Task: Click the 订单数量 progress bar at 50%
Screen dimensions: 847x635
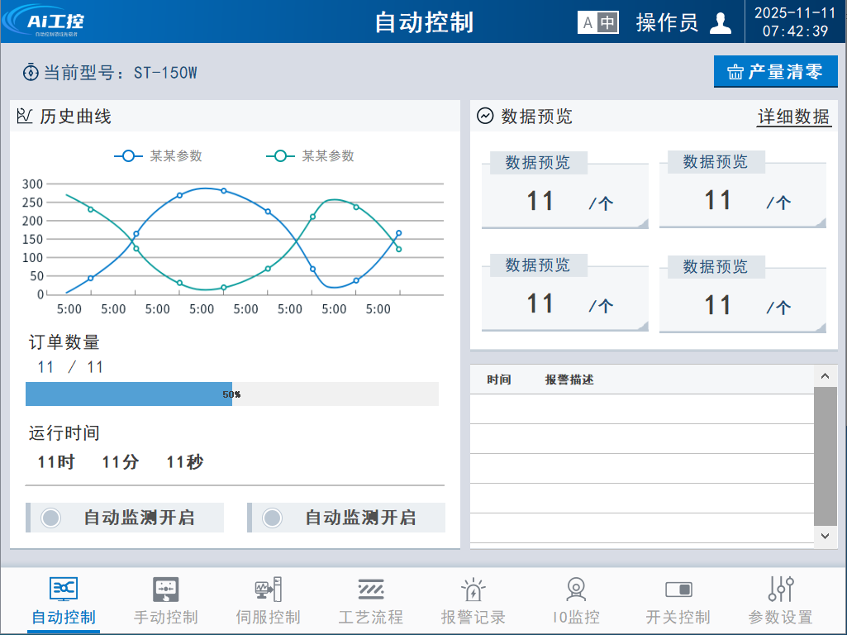Action: pos(231,394)
